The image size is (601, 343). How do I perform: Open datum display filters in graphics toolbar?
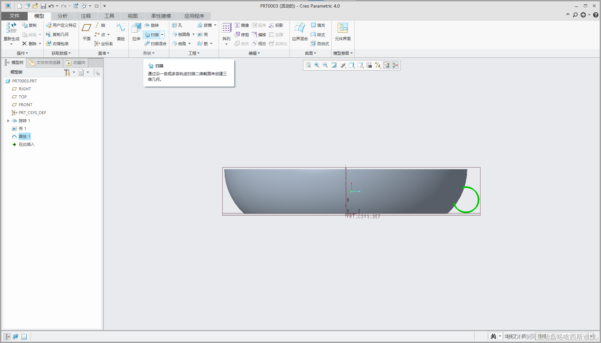coord(378,65)
